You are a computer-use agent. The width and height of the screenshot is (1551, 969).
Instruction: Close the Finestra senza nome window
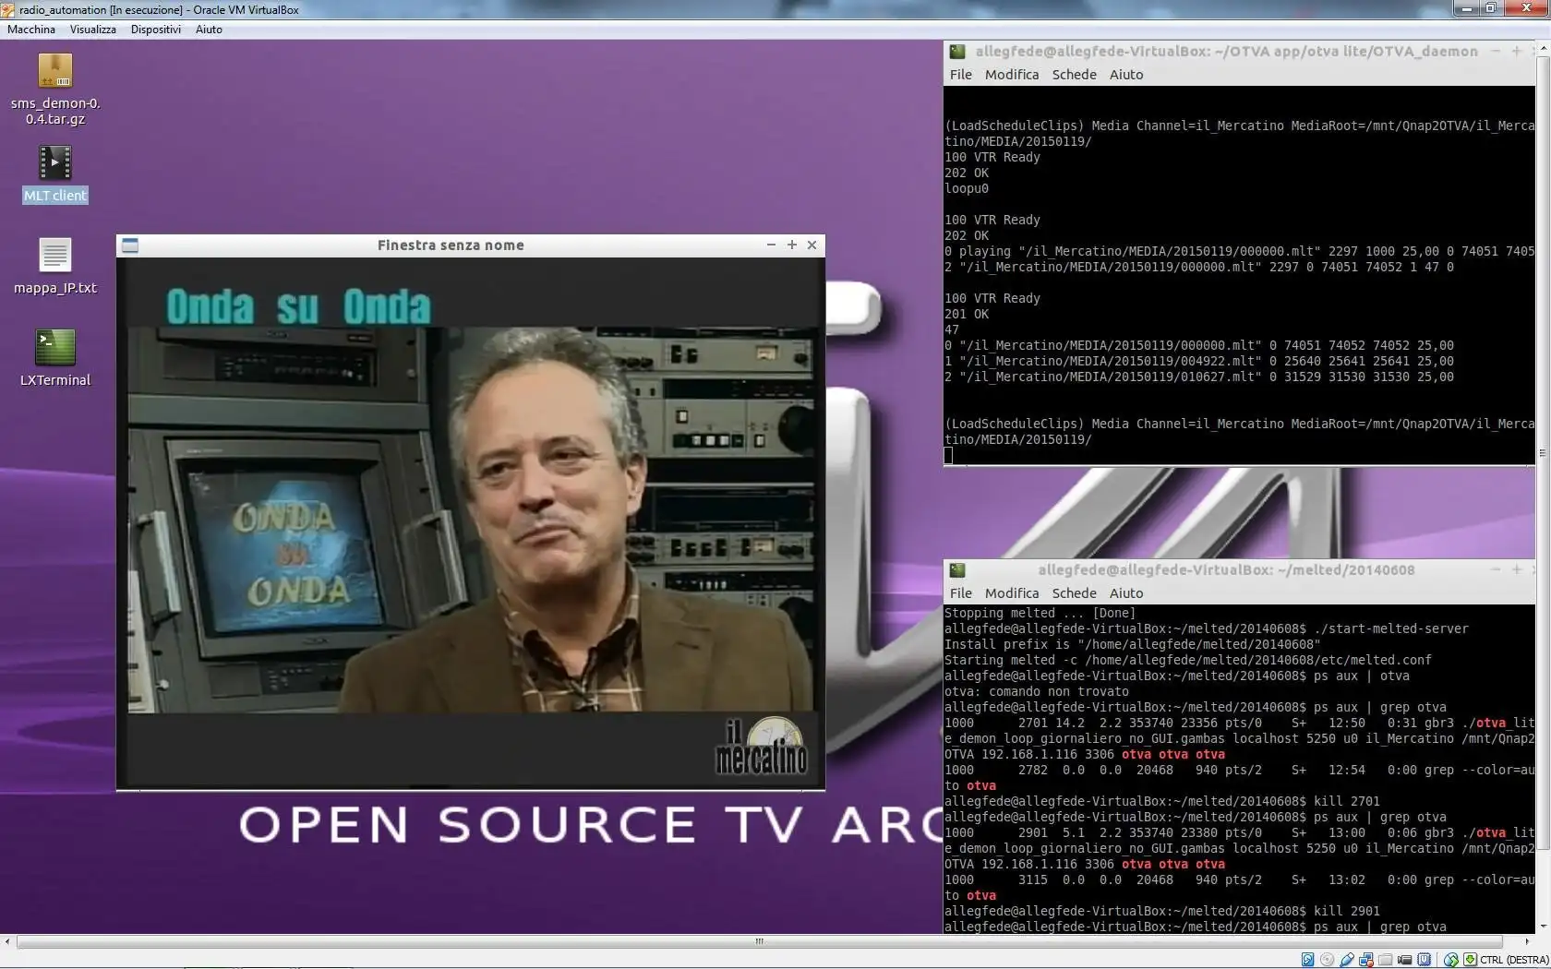pos(812,245)
